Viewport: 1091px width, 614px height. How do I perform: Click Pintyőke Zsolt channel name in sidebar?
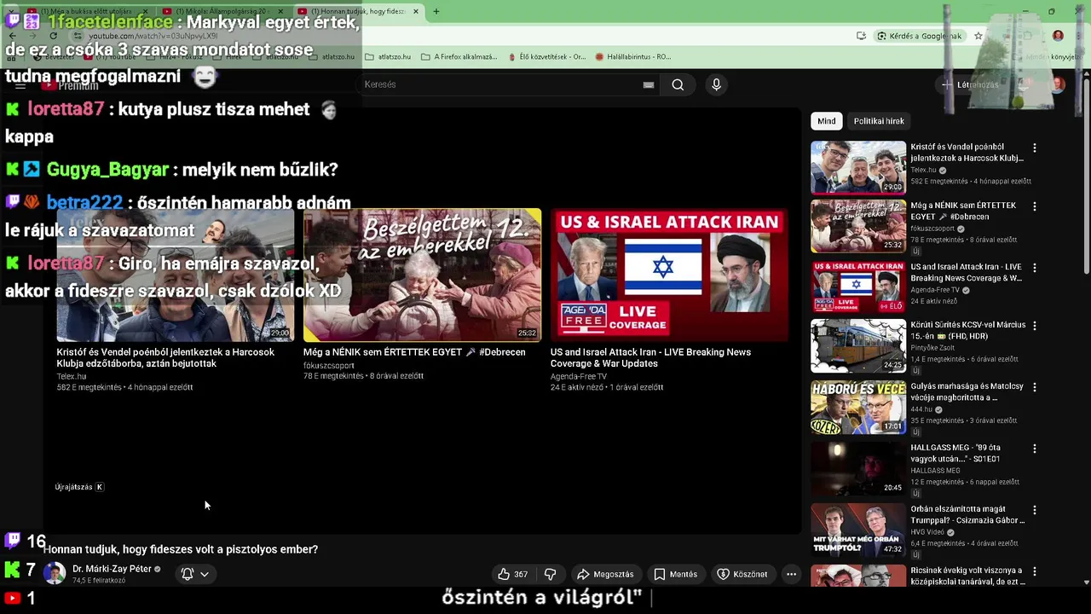tap(932, 348)
